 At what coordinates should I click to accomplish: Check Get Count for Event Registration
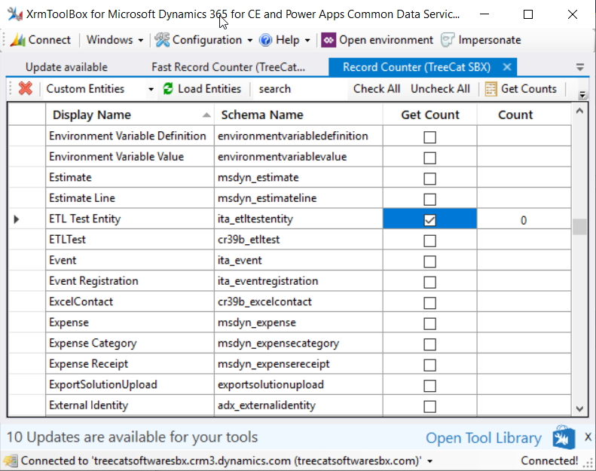[429, 282]
